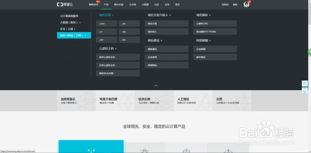Choose the .net domain button
Screen dimensions: 311x153
coord(106,40)
